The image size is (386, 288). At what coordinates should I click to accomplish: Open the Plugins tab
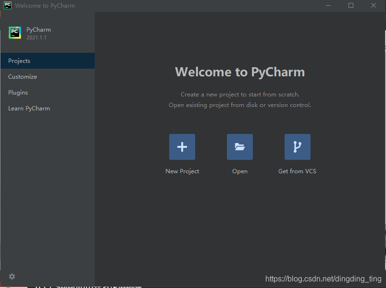click(x=48, y=92)
